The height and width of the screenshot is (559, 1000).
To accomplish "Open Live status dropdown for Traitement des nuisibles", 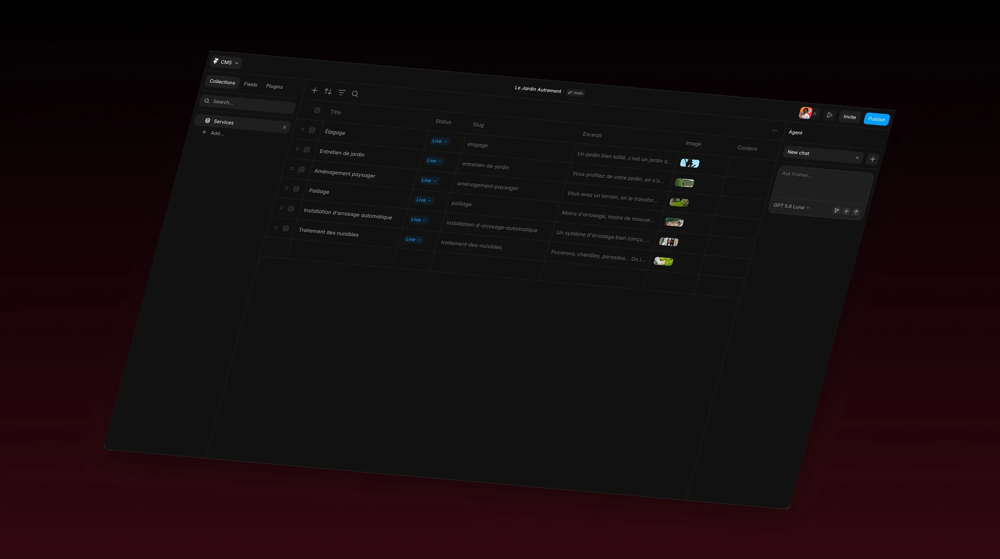I will pyautogui.click(x=413, y=239).
